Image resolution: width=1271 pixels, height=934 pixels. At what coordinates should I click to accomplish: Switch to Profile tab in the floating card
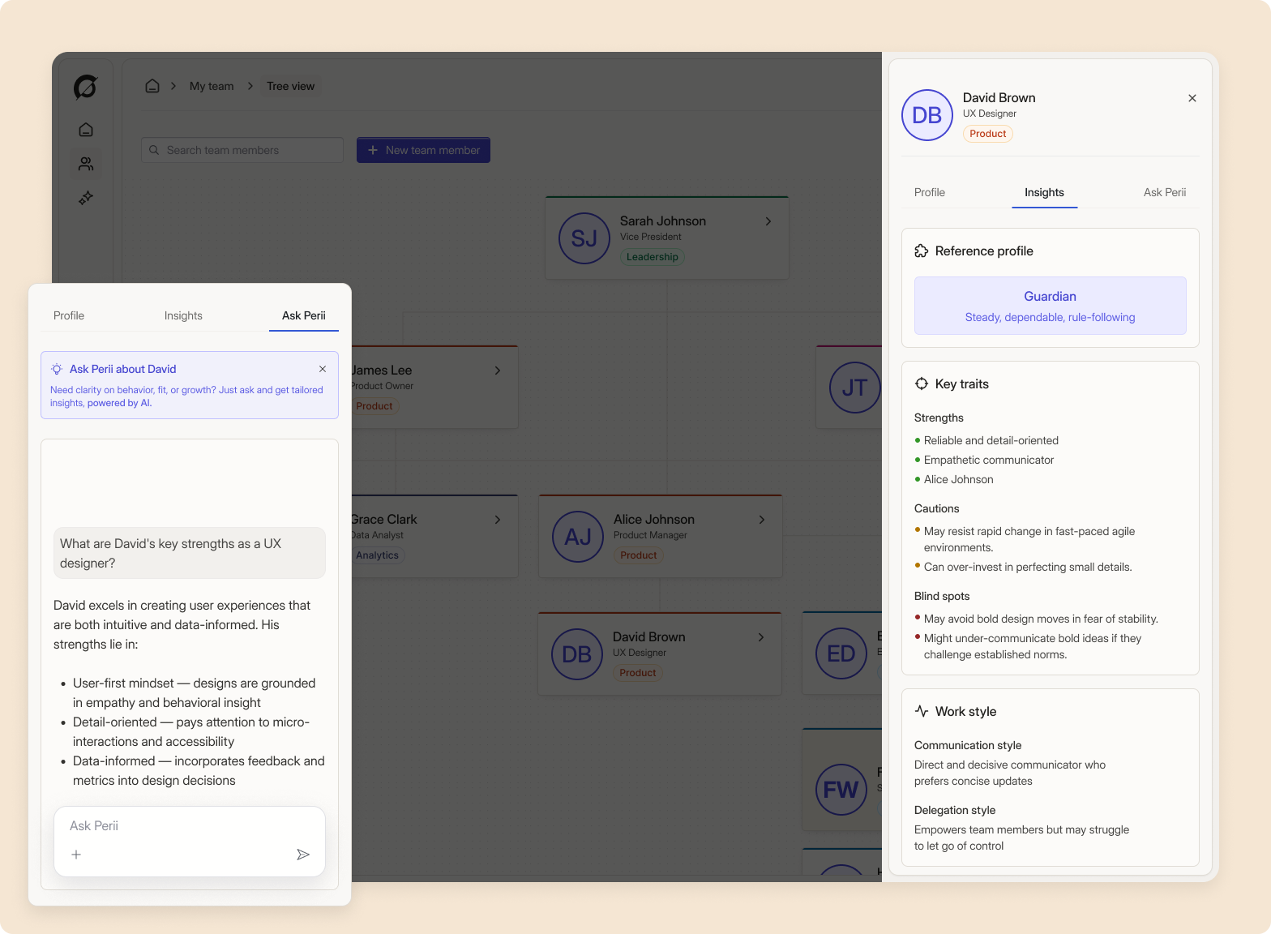69,315
